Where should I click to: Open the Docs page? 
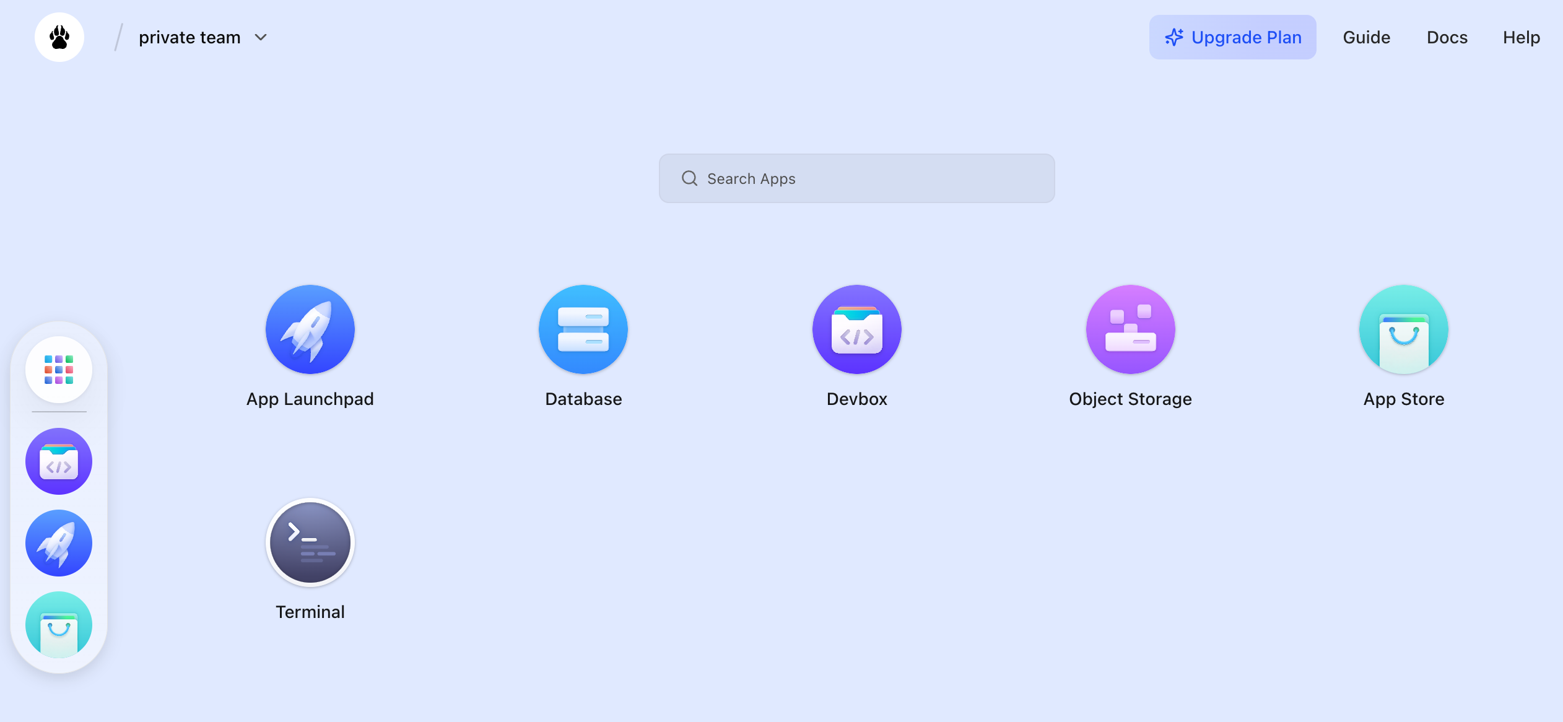click(1447, 37)
